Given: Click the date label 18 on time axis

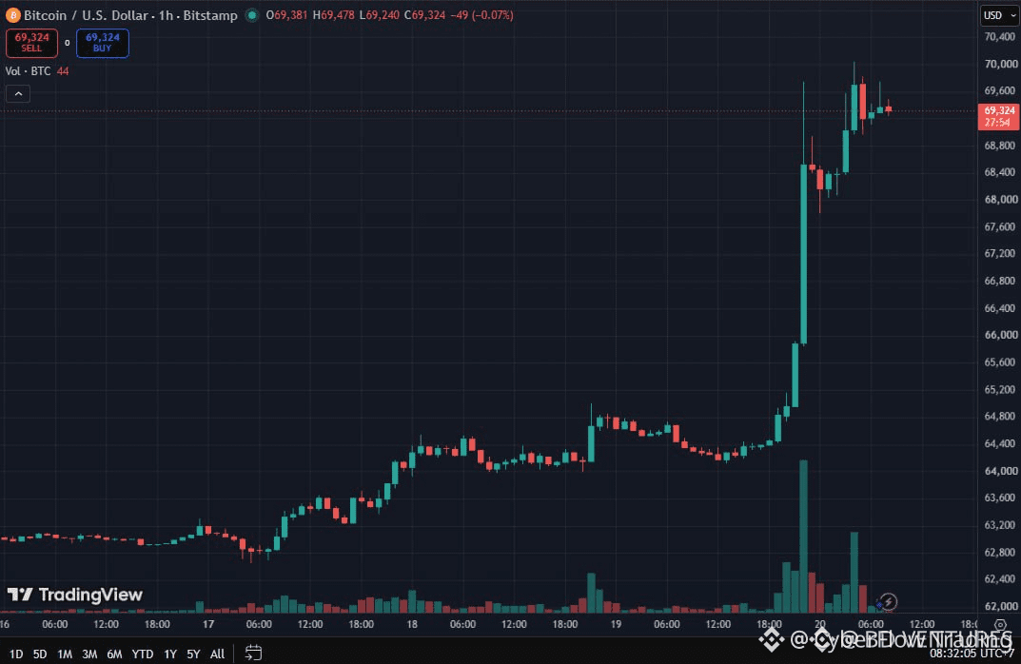Looking at the screenshot, I should (x=411, y=624).
